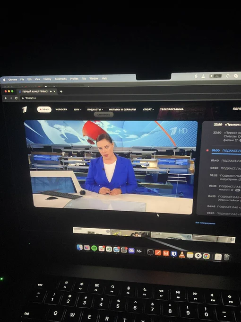Screen dimensions: 241x322
Task: Select the 04:10 ПОДКАСТ.ЛАБ entry
Action: 224,198
